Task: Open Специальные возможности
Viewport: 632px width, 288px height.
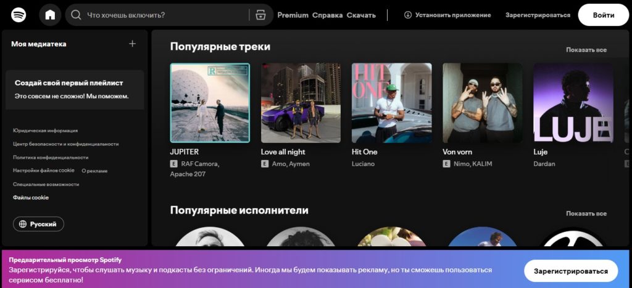Action: tap(46, 185)
